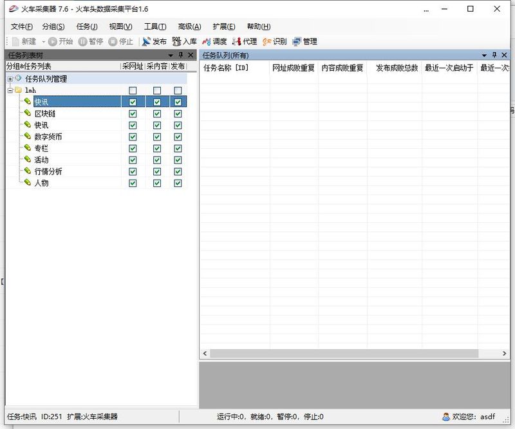Collapse the lmh group node
The width and height of the screenshot is (515, 429).
point(10,90)
